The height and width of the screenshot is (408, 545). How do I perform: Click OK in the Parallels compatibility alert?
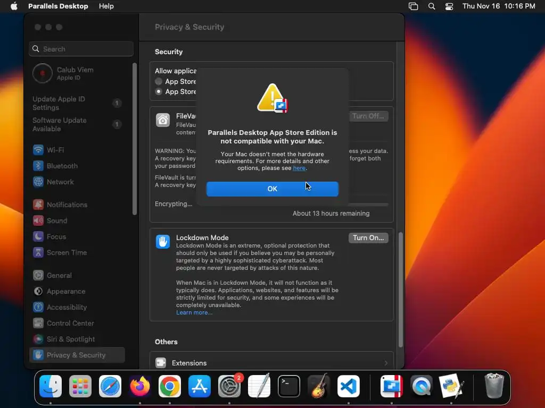[x=272, y=189]
